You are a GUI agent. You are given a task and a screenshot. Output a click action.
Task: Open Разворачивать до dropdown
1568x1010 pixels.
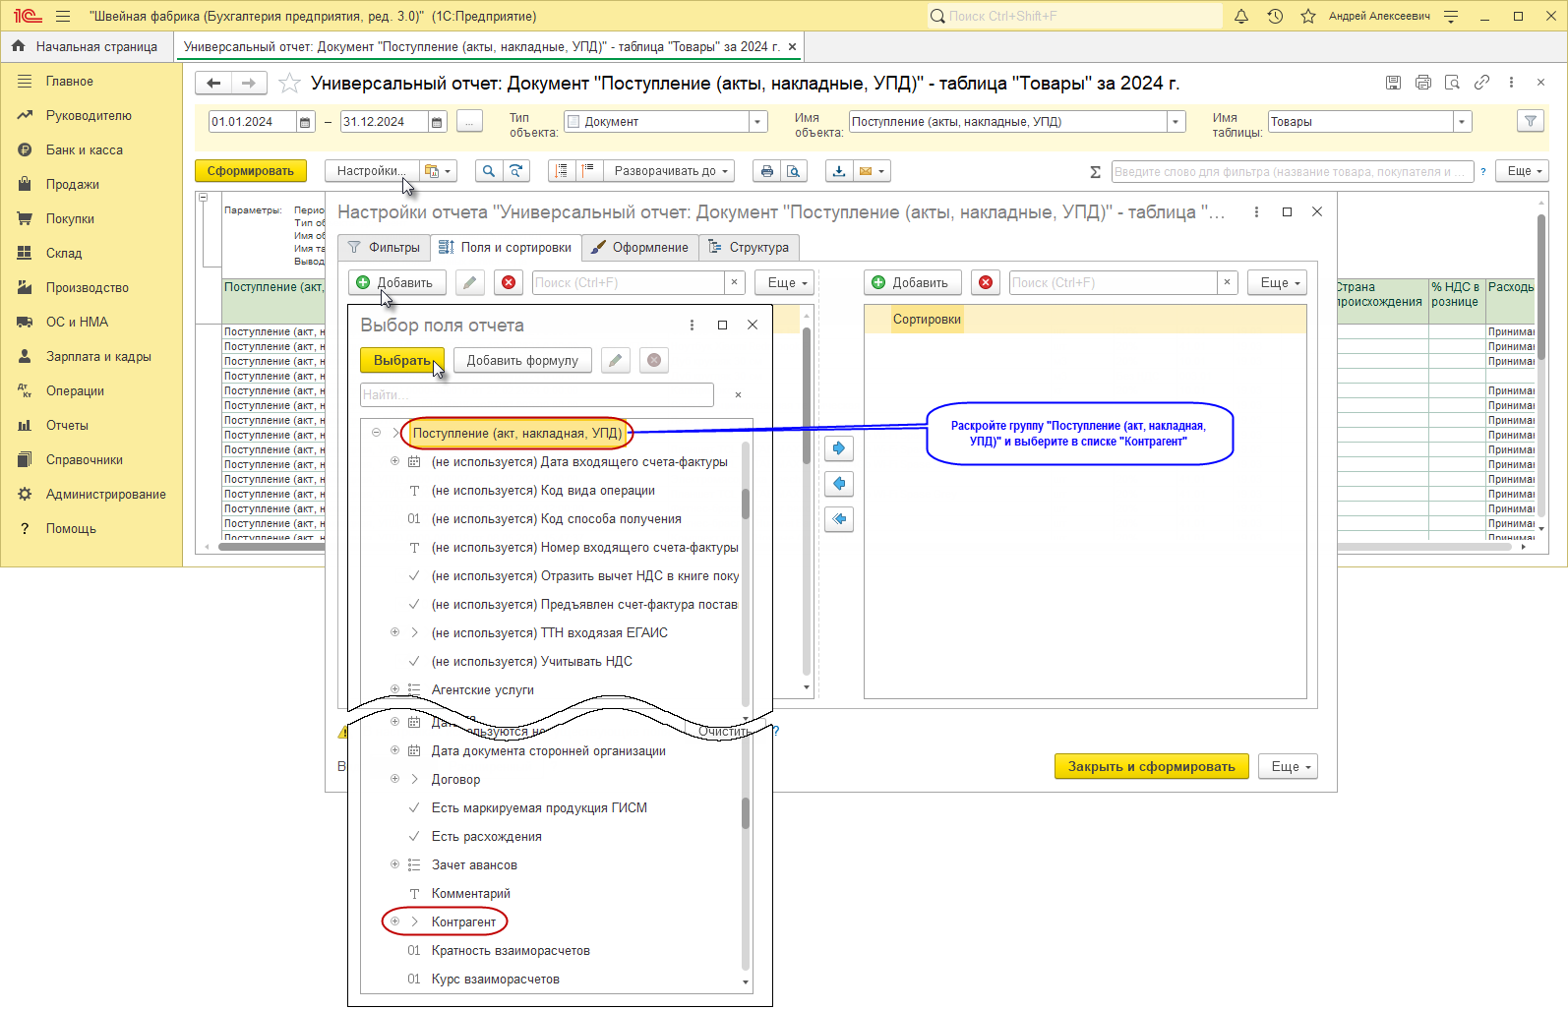(671, 171)
